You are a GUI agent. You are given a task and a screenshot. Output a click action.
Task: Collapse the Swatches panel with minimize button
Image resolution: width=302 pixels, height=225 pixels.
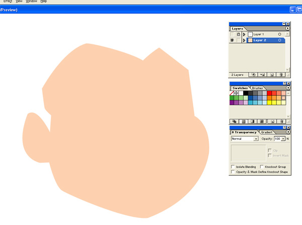[284, 83]
